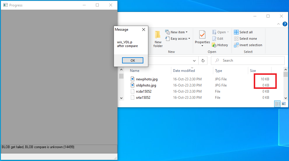Click inside the Search field
Image resolution: width=289 pixels, height=161 pixels.
click(x=248, y=60)
